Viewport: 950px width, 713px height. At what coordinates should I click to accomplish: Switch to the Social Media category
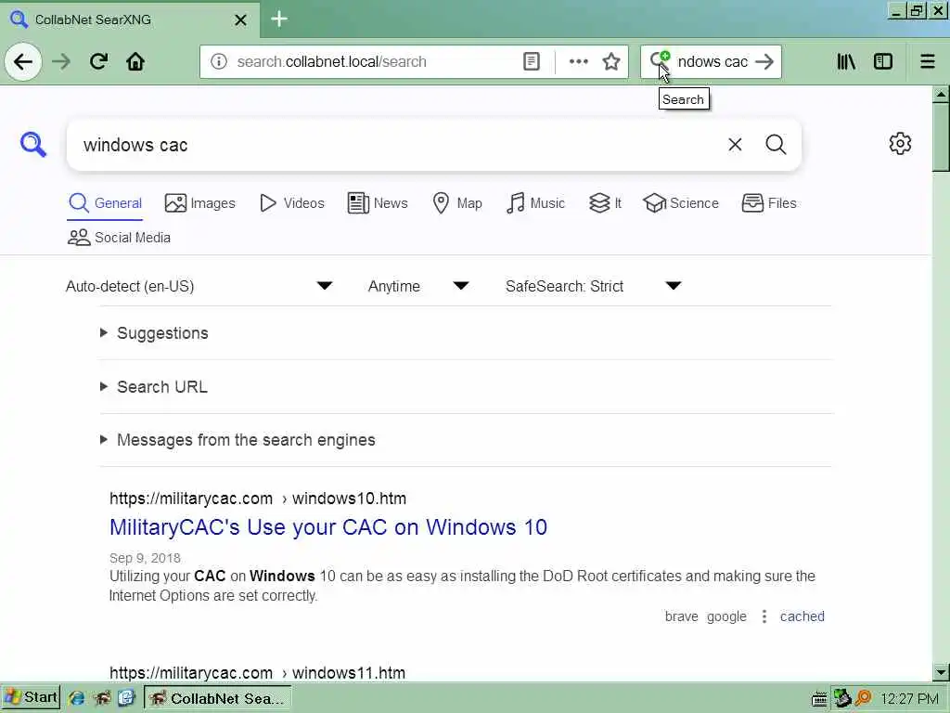(x=119, y=237)
